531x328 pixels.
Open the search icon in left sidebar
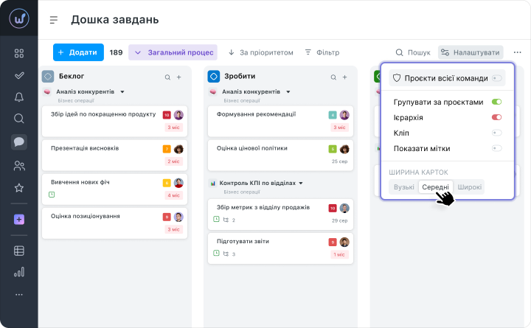pos(19,119)
